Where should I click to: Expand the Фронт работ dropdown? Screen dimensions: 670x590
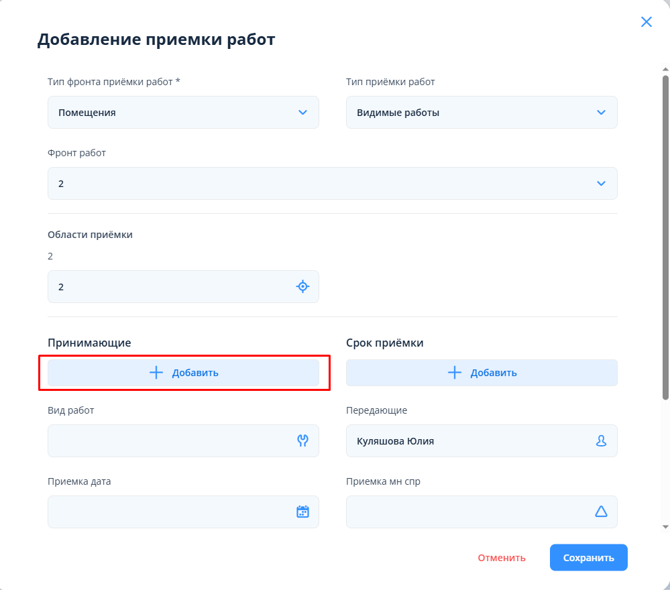(601, 184)
